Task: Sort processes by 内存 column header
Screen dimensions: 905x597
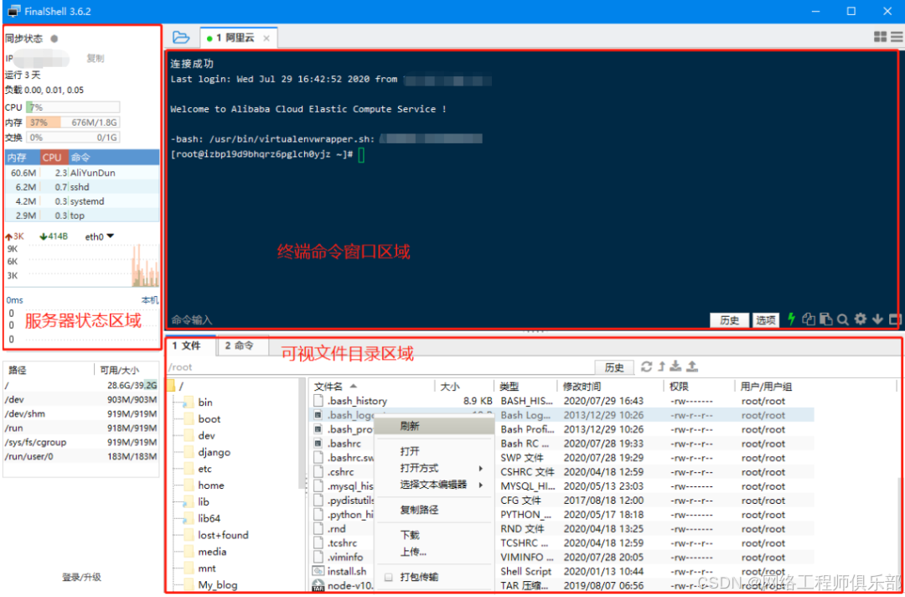Action: (23, 157)
